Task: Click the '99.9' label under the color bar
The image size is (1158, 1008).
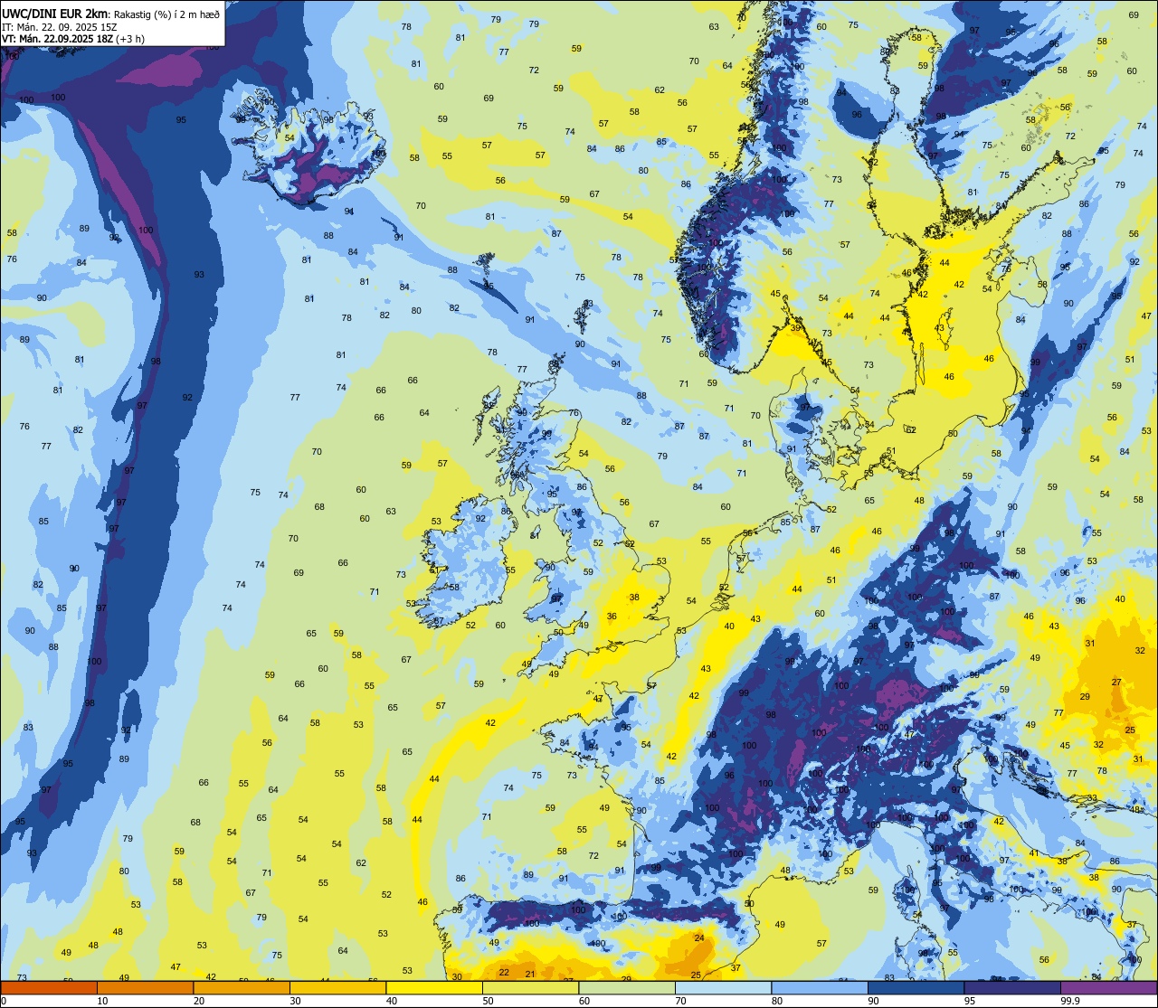Action: pyautogui.click(x=1069, y=1001)
